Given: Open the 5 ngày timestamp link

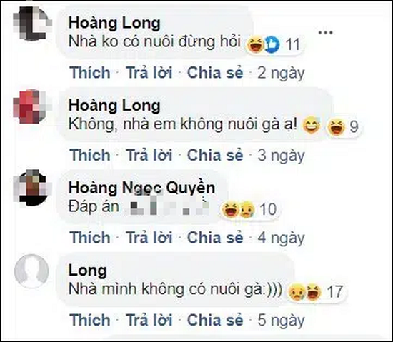Looking at the screenshot, I should tap(281, 321).
